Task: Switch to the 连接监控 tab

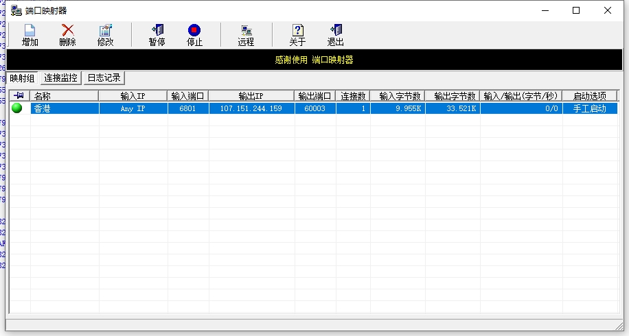Action: [x=61, y=78]
